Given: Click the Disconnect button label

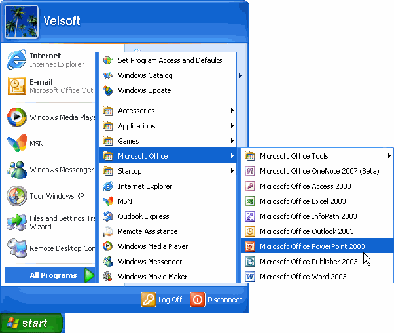Looking at the screenshot, I should point(224,300).
